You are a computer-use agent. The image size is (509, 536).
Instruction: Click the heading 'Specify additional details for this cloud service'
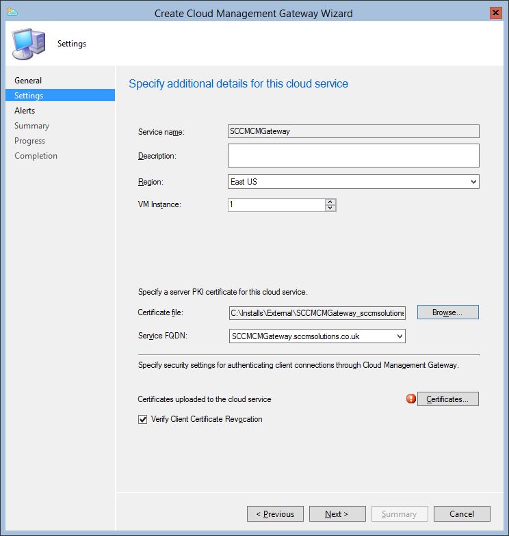click(x=238, y=83)
